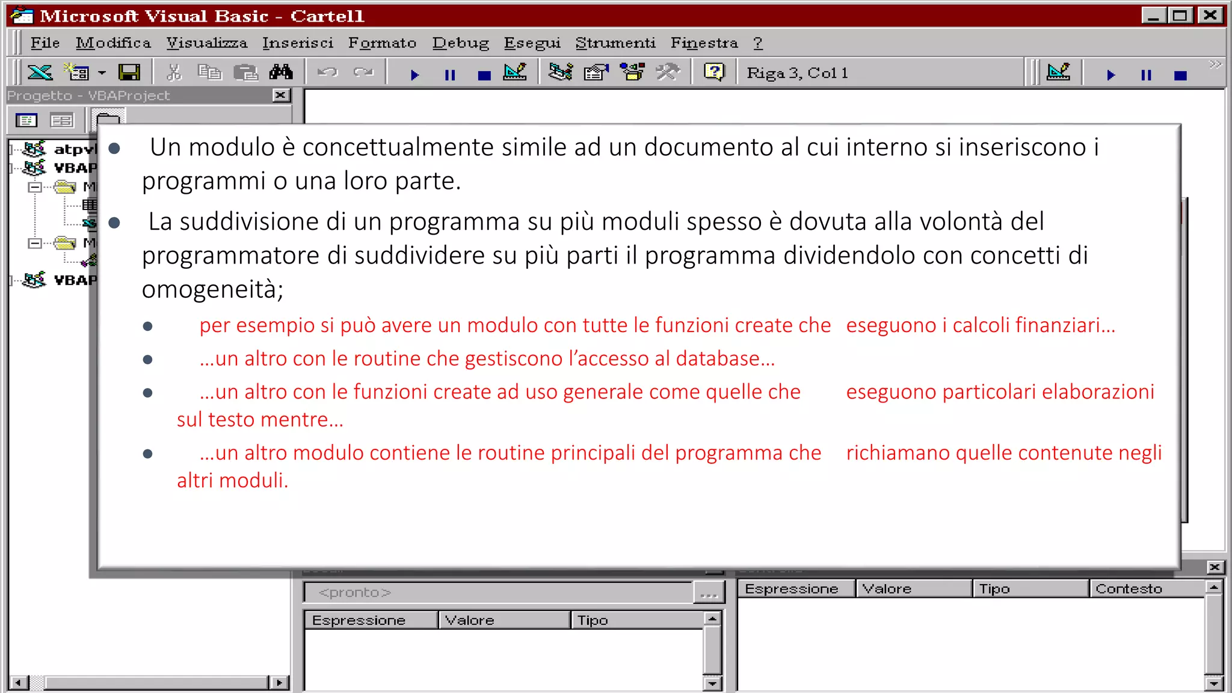
Task: Click the Copy icon in the toolbar
Action: 210,73
